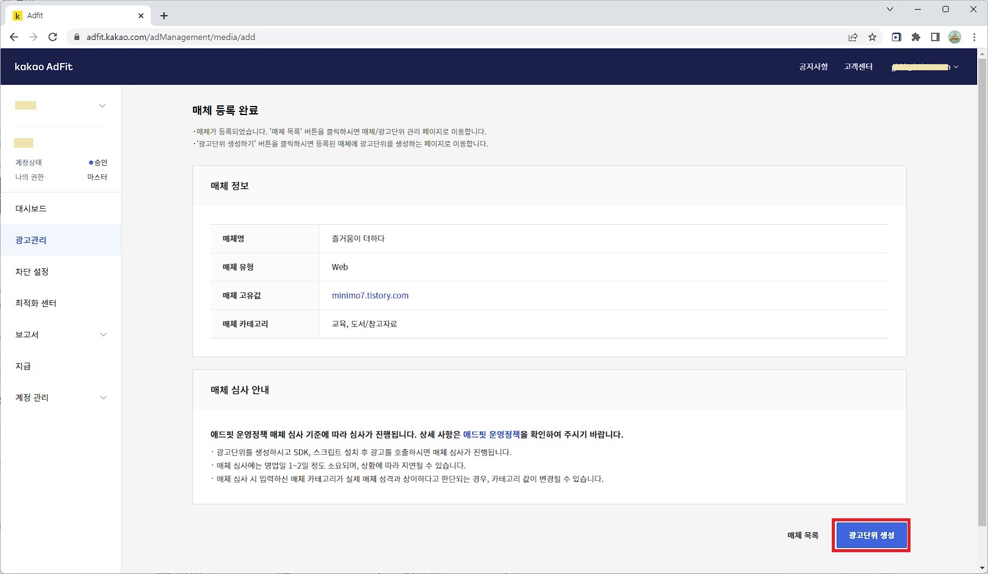The height and width of the screenshot is (574, 988).
Task: Toggle the browser side panel icon
Action: (935, 37)
